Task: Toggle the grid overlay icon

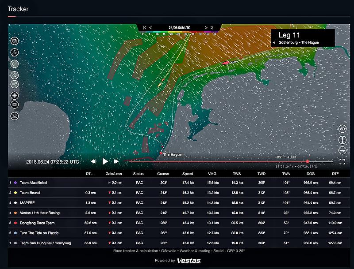Action: point(15,95)
